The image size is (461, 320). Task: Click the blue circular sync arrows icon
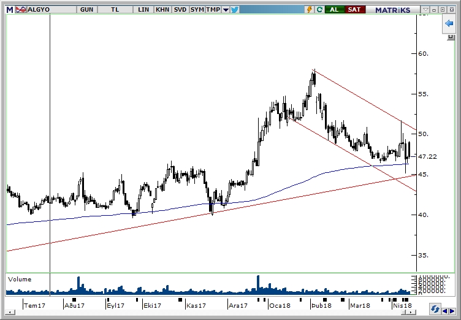tap(435, 310)
